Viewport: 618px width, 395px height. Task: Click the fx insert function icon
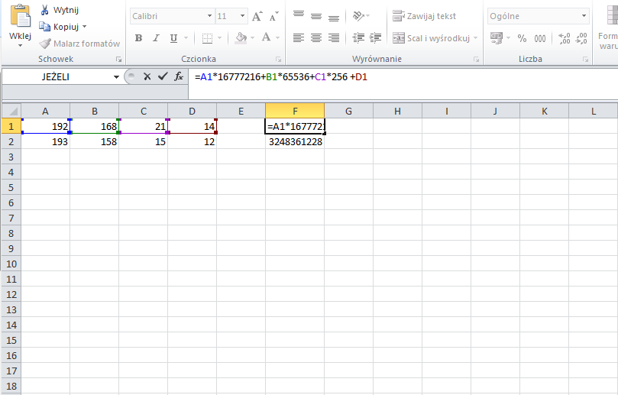click(179, 76)
